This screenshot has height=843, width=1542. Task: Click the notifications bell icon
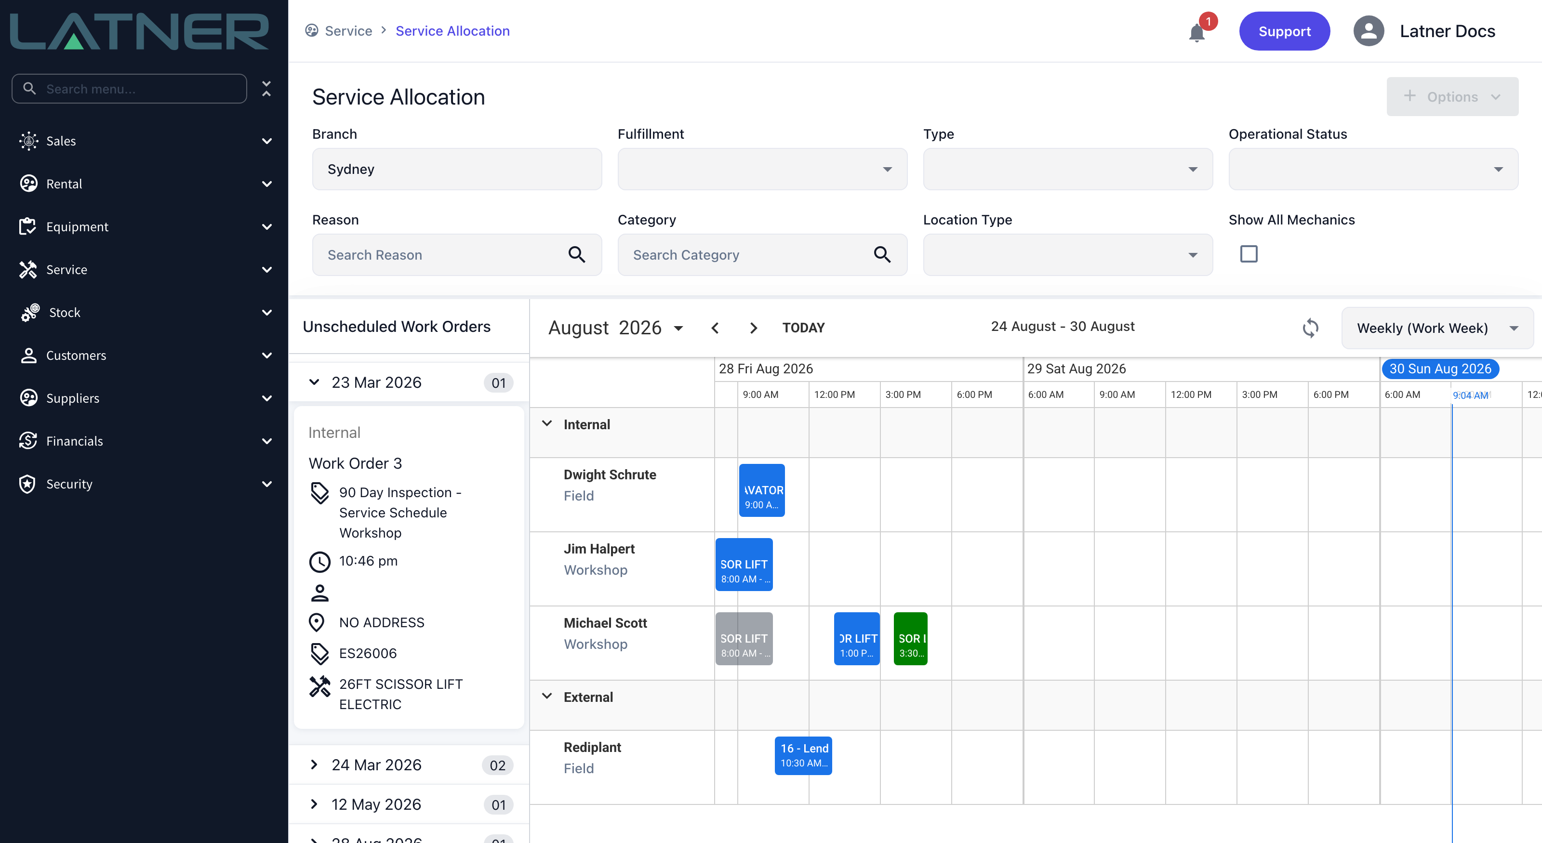coord(1196,32)
